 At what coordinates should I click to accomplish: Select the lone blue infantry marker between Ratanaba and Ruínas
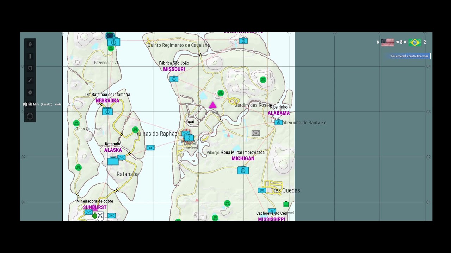150,148
